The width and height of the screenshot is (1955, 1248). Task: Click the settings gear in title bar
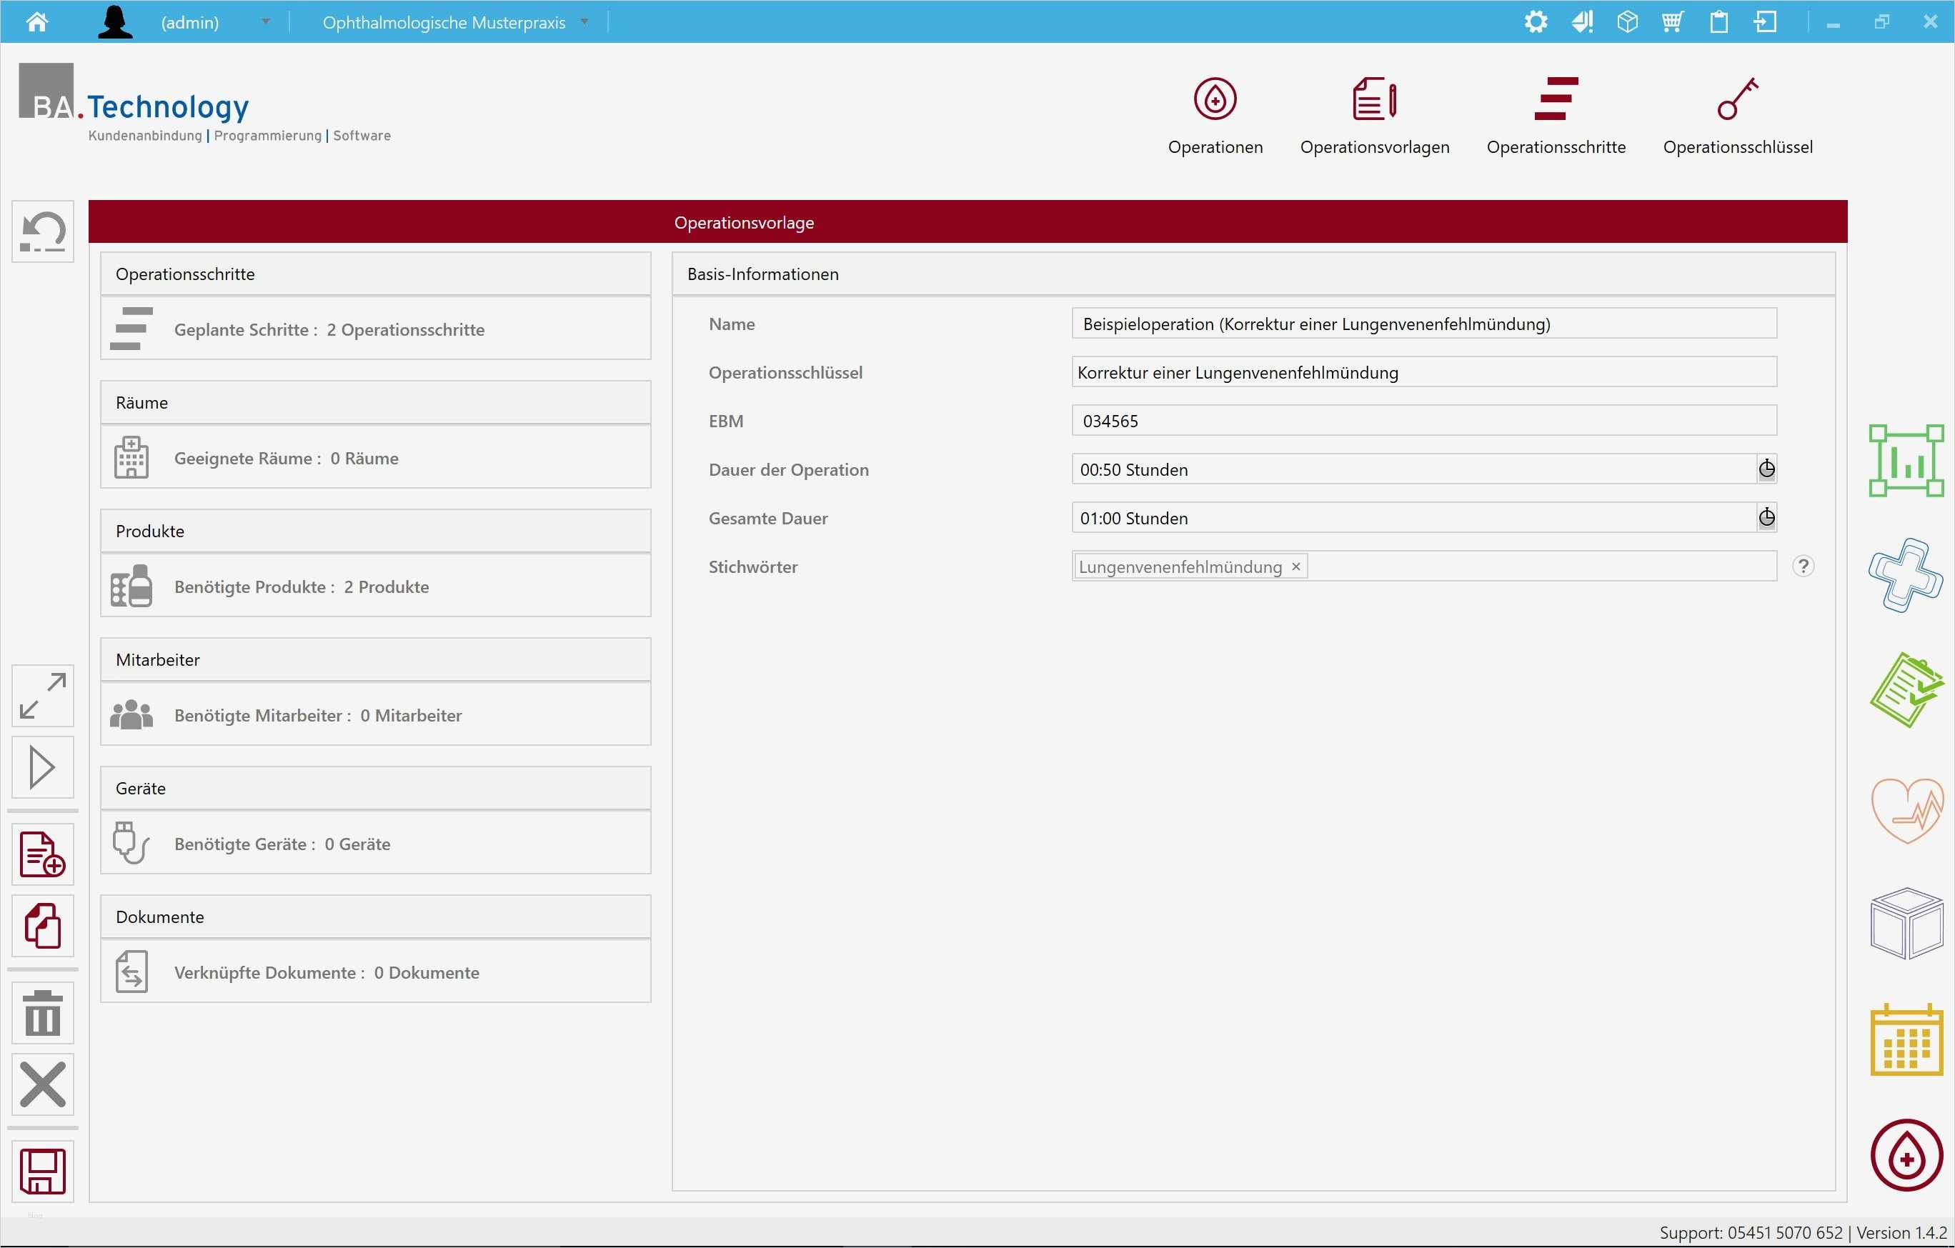[x=1536, y=22]
